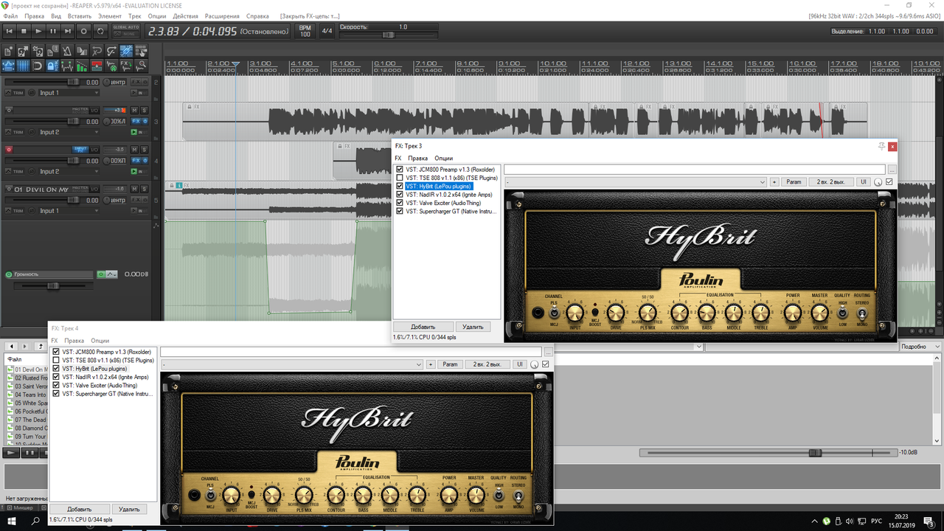Click the Metronome toolbar icon

pos(67,51)
